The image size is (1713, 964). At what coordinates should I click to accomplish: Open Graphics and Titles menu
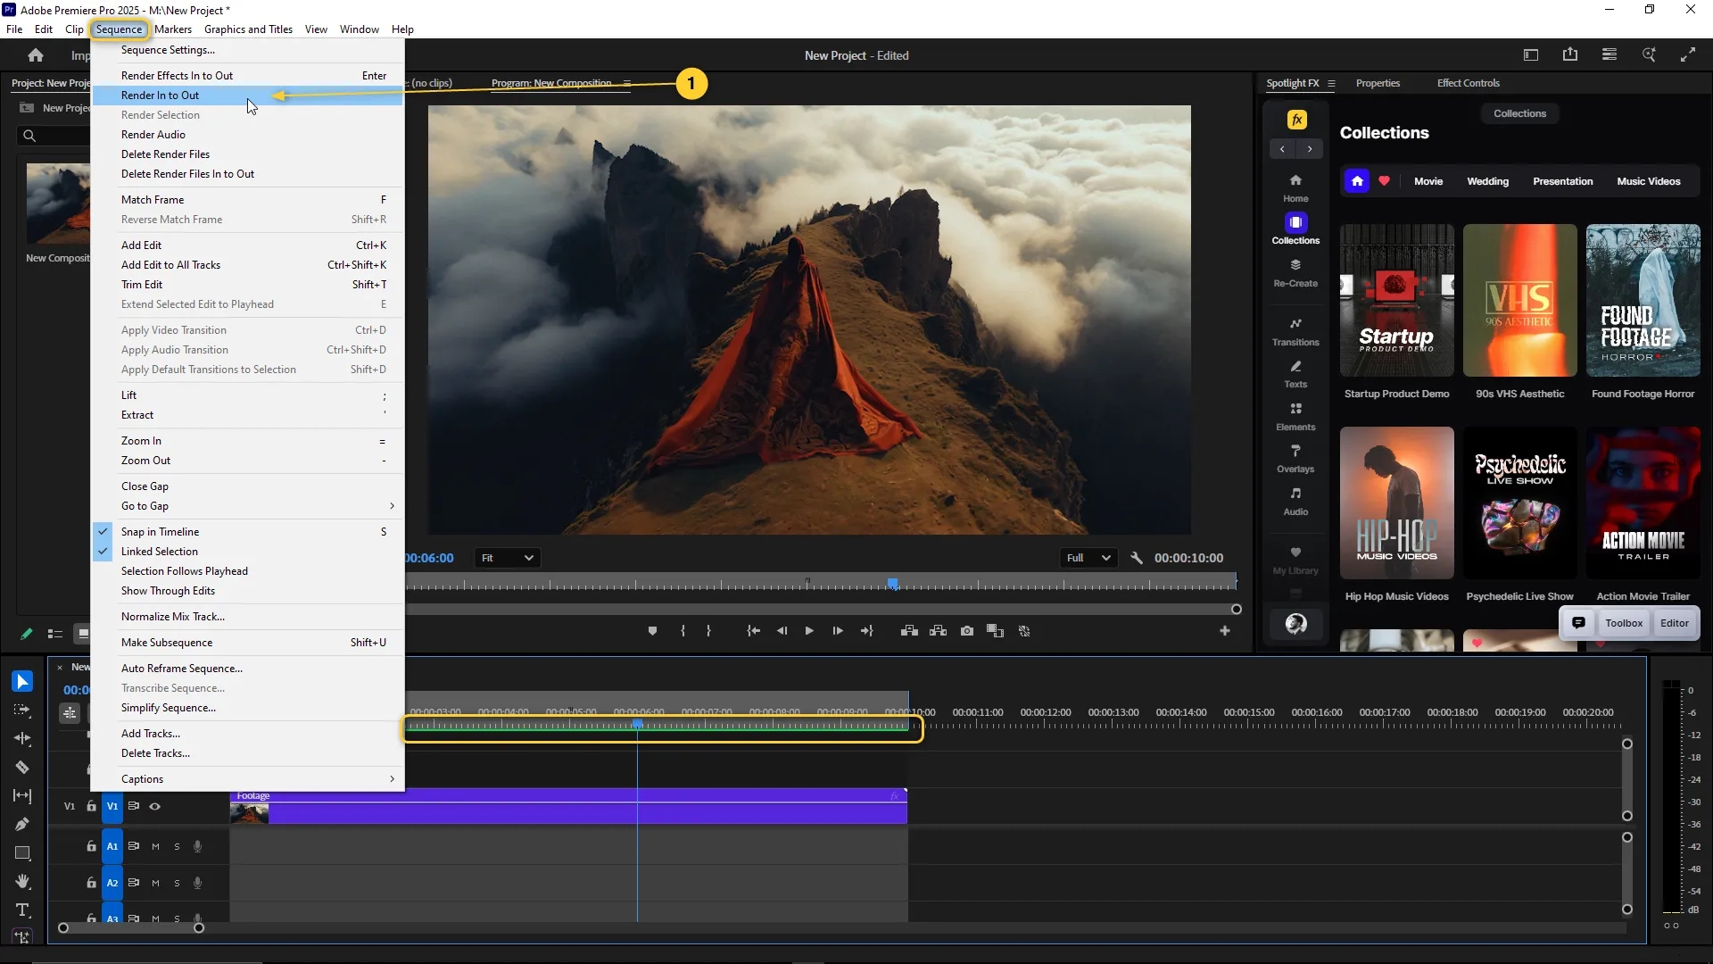point(248,29)
